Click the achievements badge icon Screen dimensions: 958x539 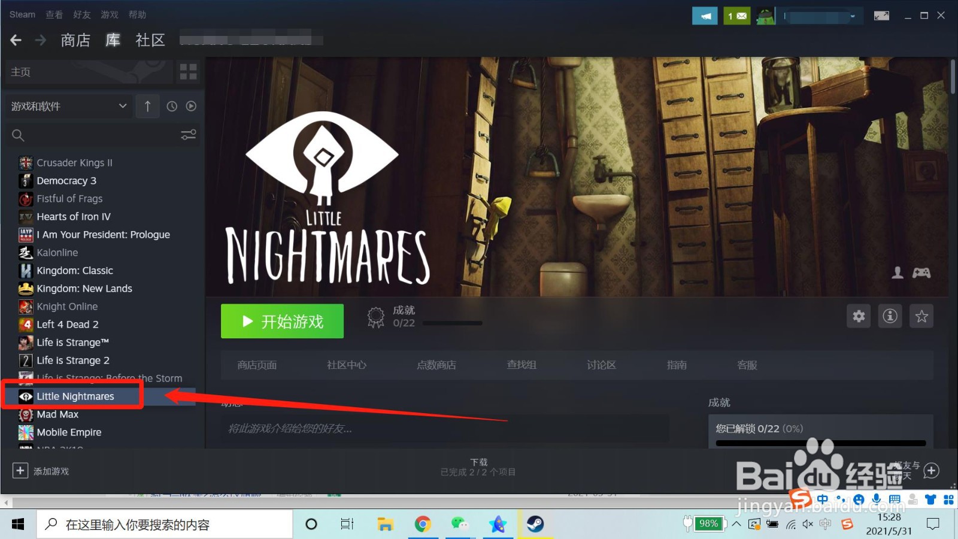coord(375,317)
